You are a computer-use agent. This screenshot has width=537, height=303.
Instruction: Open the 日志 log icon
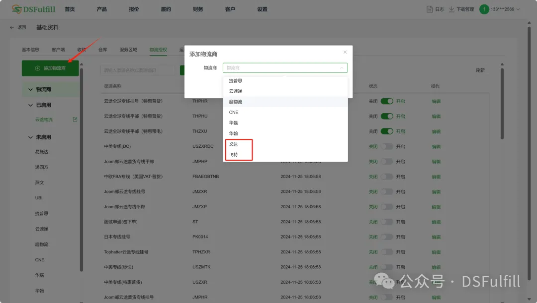click(x=430, y=9)
